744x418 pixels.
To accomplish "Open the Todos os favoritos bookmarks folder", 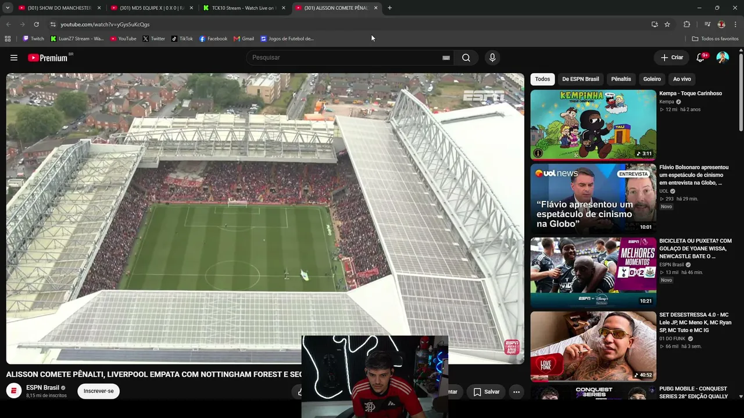I will (x=715, y=39).
